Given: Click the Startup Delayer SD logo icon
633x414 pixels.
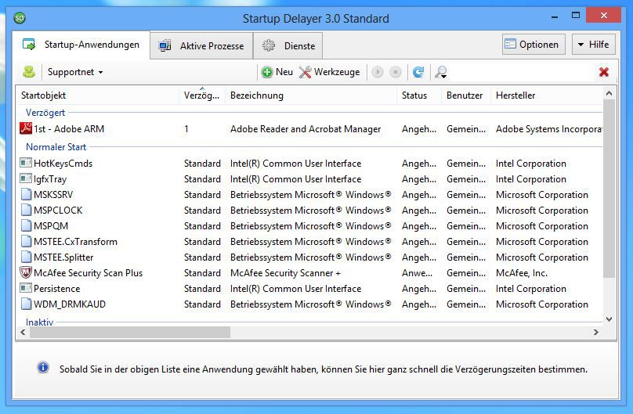Looking at the screenshot, I should coord(20,18).
